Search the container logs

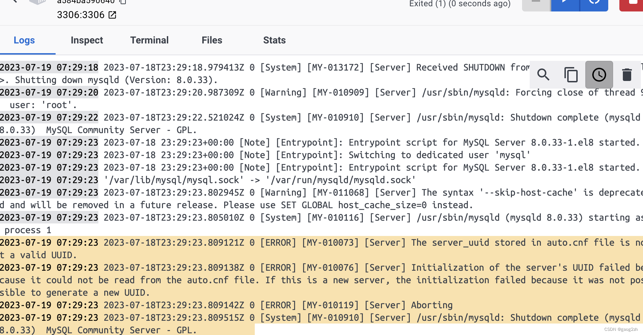tap(543, 74)
